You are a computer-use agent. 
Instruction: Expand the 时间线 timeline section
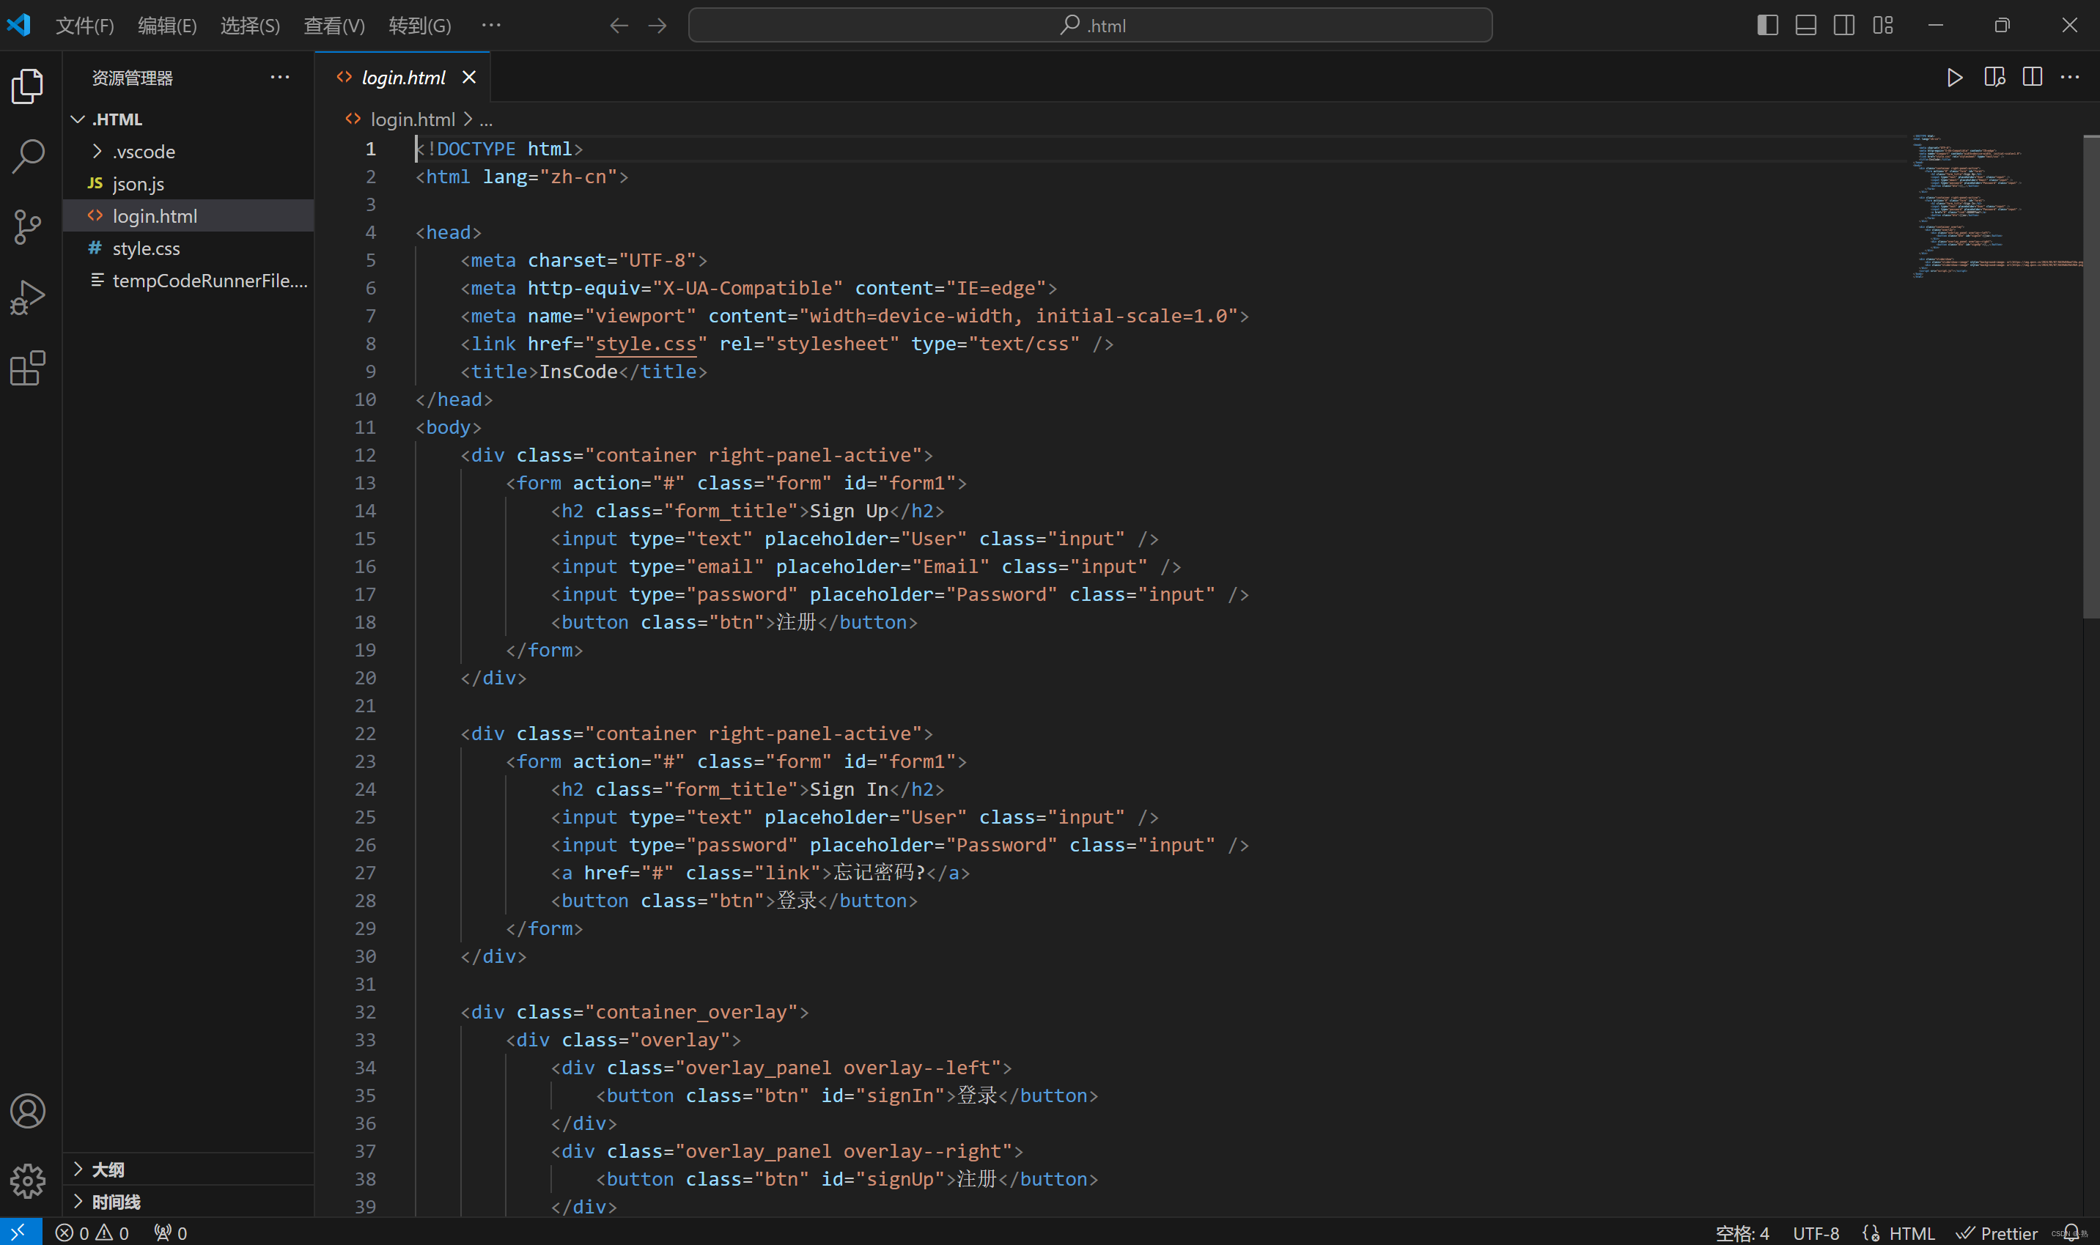click(78, 1201)
